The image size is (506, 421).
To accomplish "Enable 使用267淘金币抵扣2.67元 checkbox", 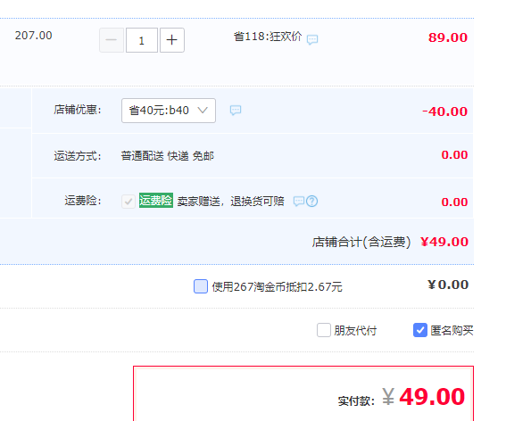I will pyautogui.click(x=201, y=286).
